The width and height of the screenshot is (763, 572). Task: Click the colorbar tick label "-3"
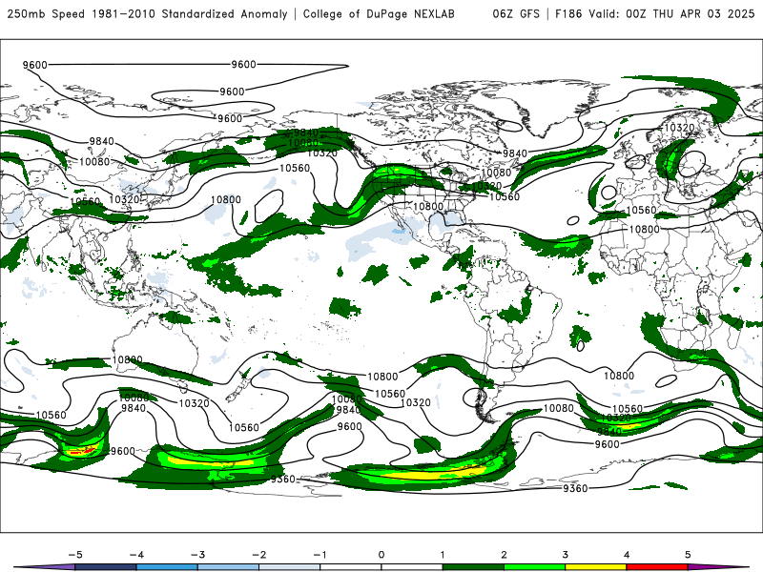198,555
